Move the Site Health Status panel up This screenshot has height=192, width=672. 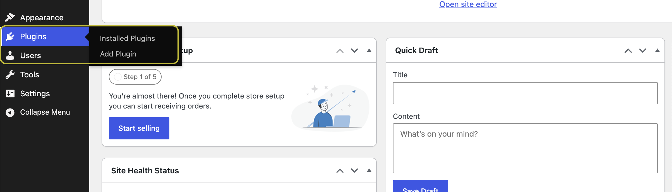[x=340, y=171]
